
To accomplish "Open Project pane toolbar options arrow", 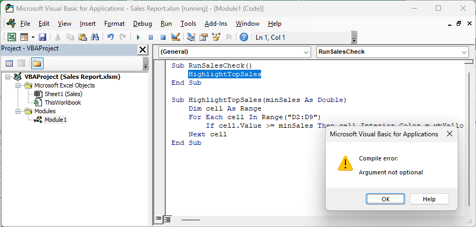I will 146,64.
